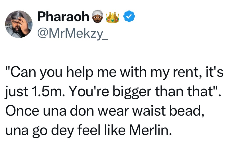This screenshot has width=236, height=145.
Task: Click the blue verified checkmark badge
Action: tap(129, 16)
